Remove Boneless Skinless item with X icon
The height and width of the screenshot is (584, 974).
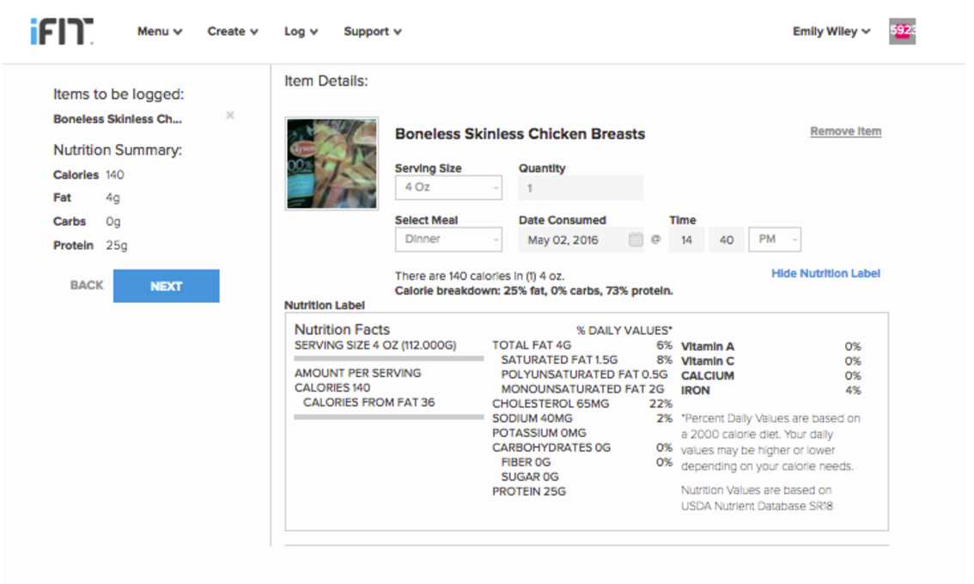230,115
